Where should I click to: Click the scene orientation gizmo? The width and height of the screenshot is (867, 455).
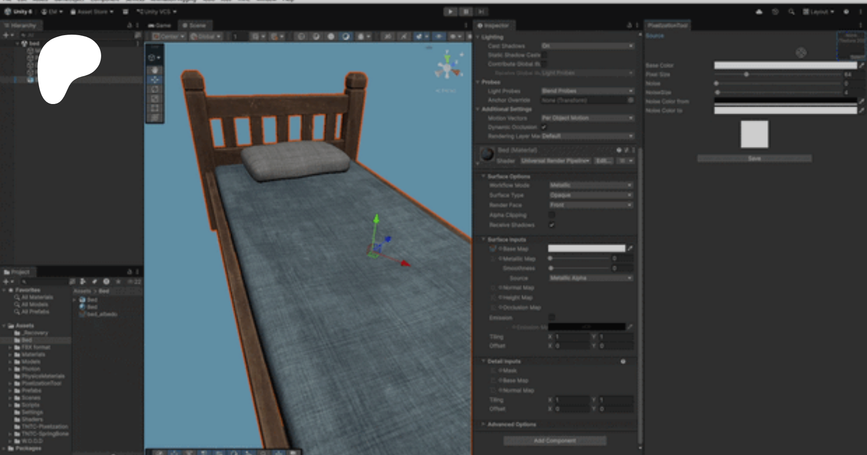[x=448, y=68]
